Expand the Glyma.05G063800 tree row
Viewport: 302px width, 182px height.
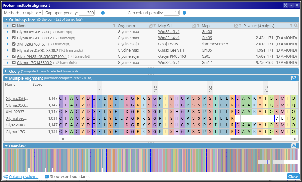(7, 32)
